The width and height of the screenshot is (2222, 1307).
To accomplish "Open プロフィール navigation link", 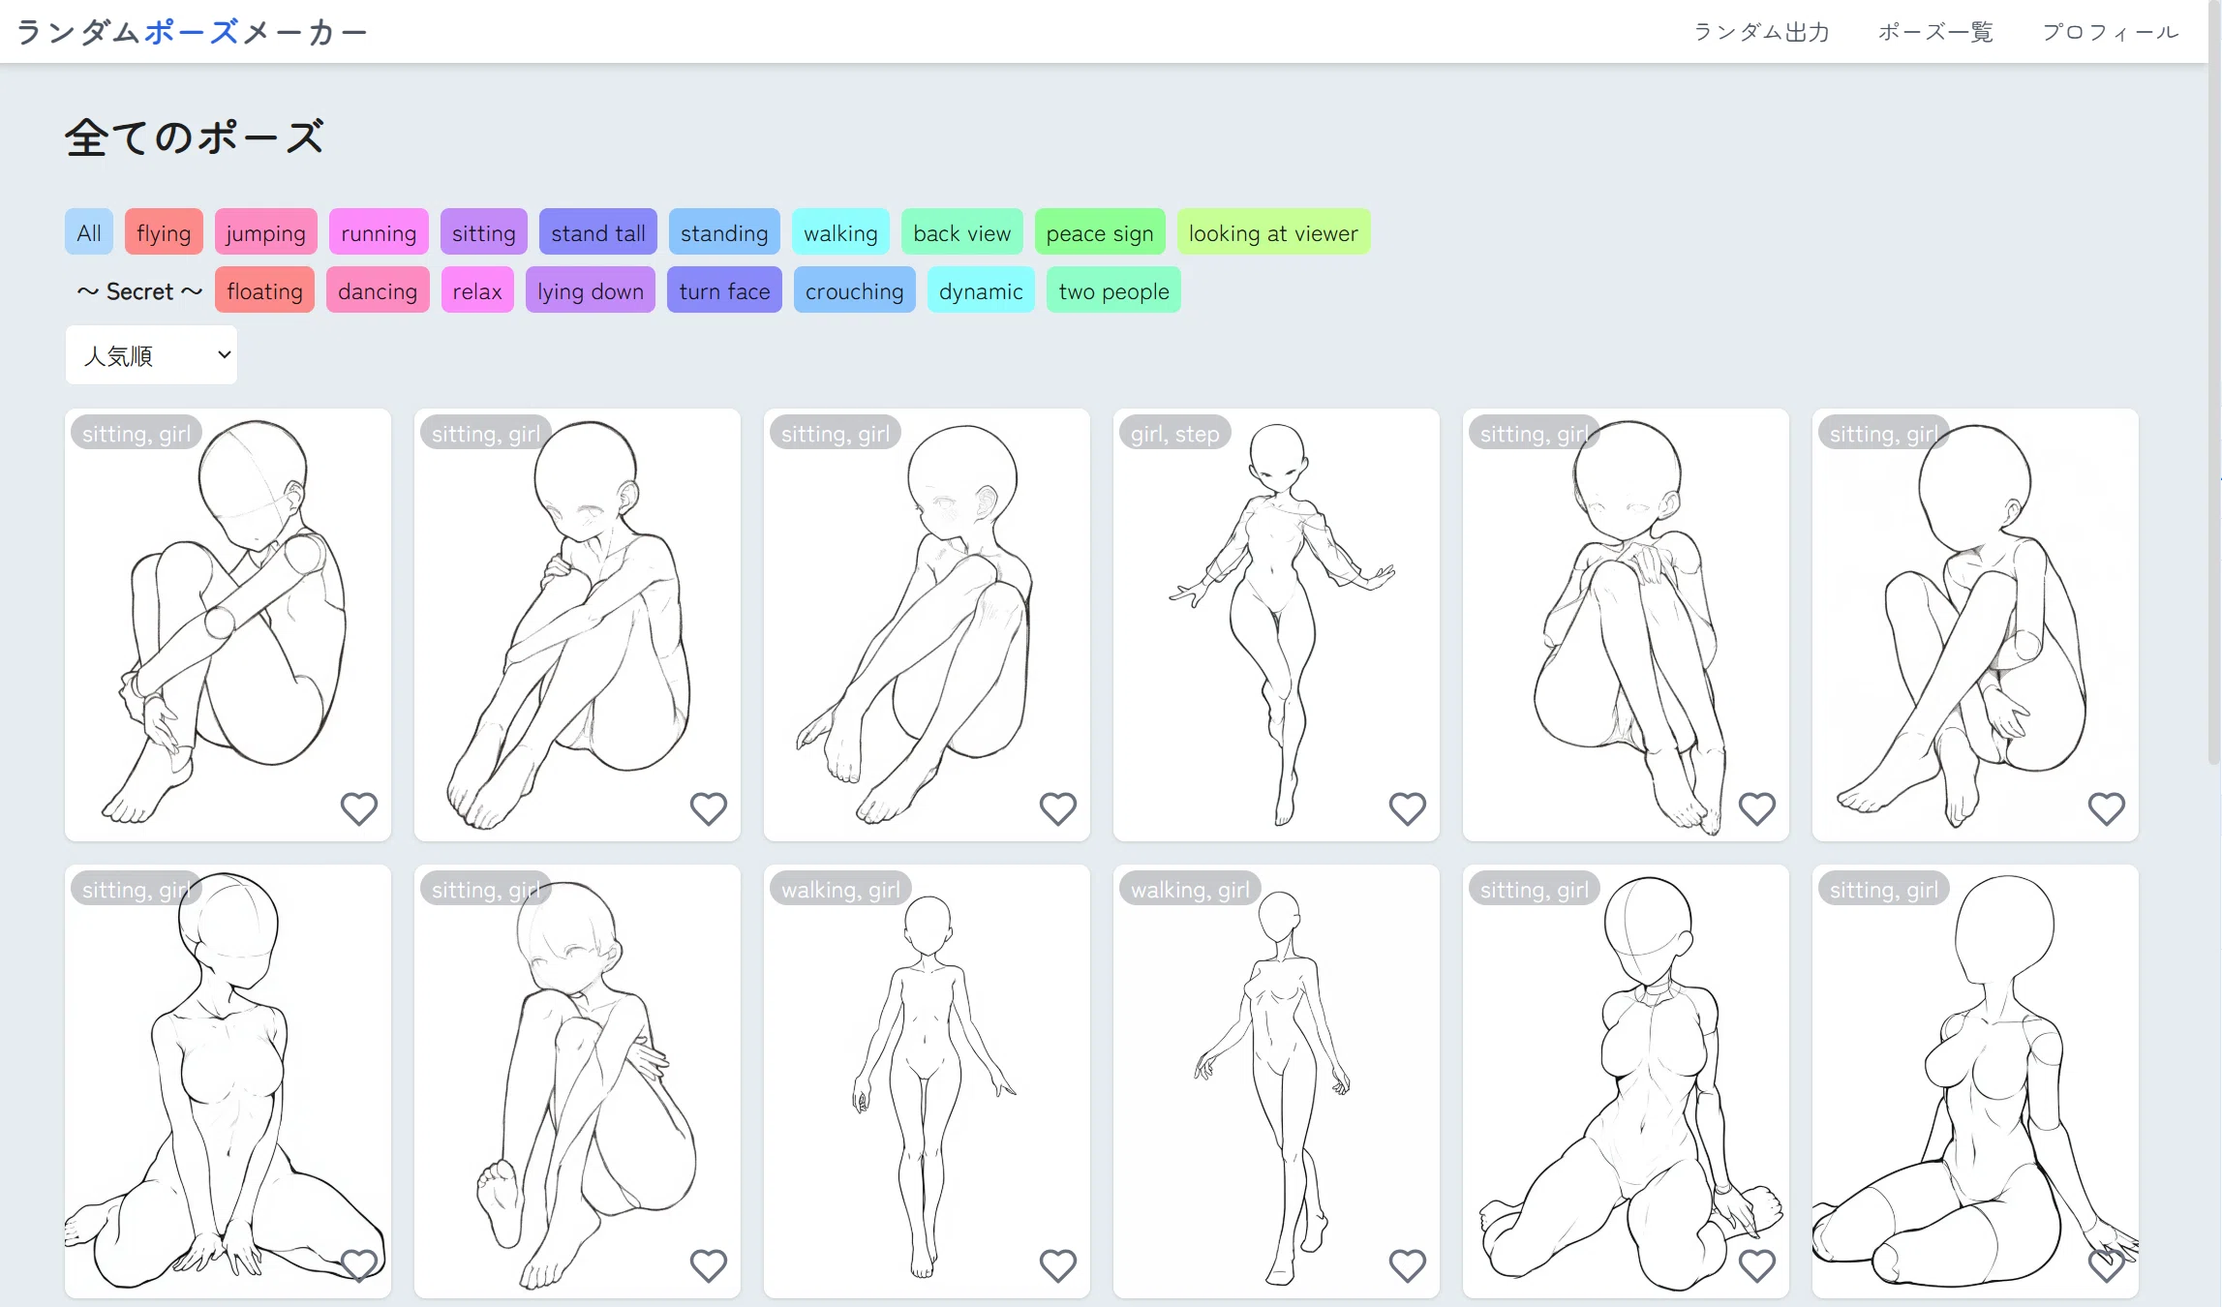I will point(2111,32).
